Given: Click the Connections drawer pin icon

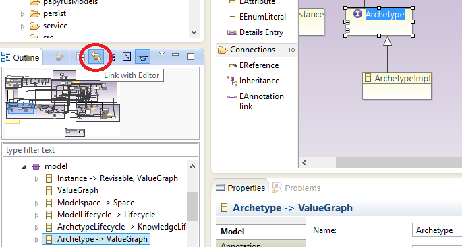Looking at the screenshot, I should click(291, 50).
